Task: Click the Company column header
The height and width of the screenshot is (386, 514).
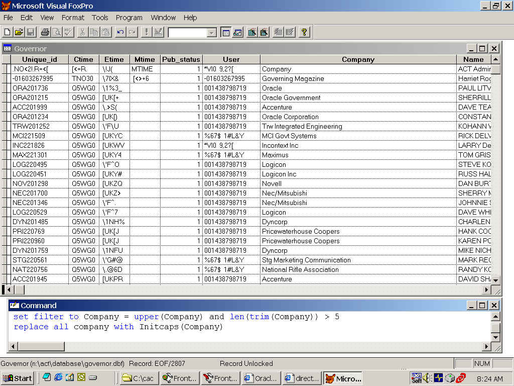Action: pos(358,59)
